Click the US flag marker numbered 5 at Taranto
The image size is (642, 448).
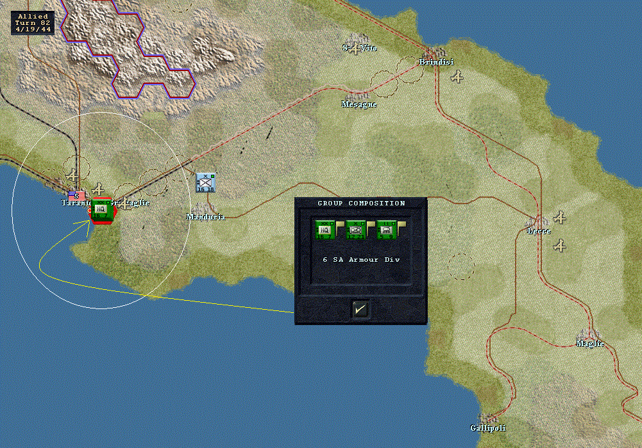pos(76,195)
